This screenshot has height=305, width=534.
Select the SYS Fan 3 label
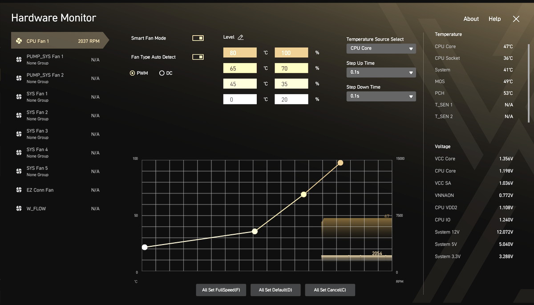click(37, 131)
